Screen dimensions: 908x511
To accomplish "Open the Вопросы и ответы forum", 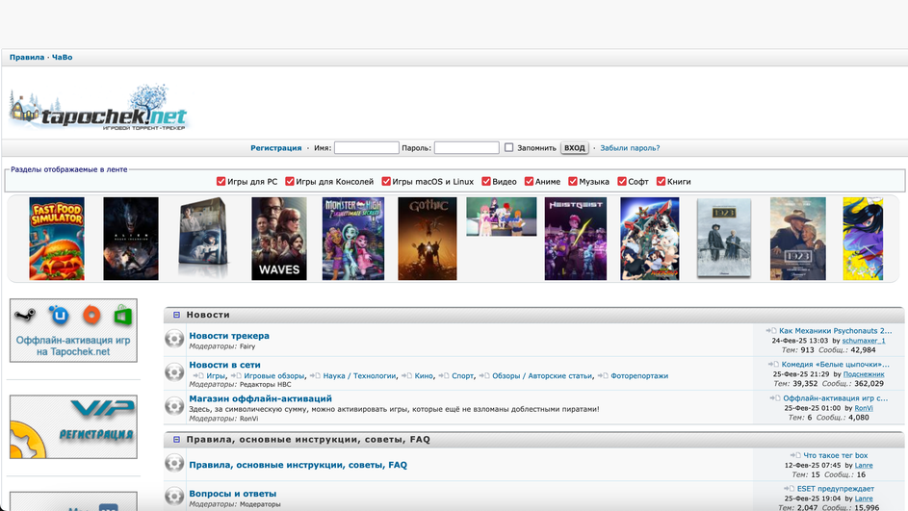I will (x=232, y=494).
